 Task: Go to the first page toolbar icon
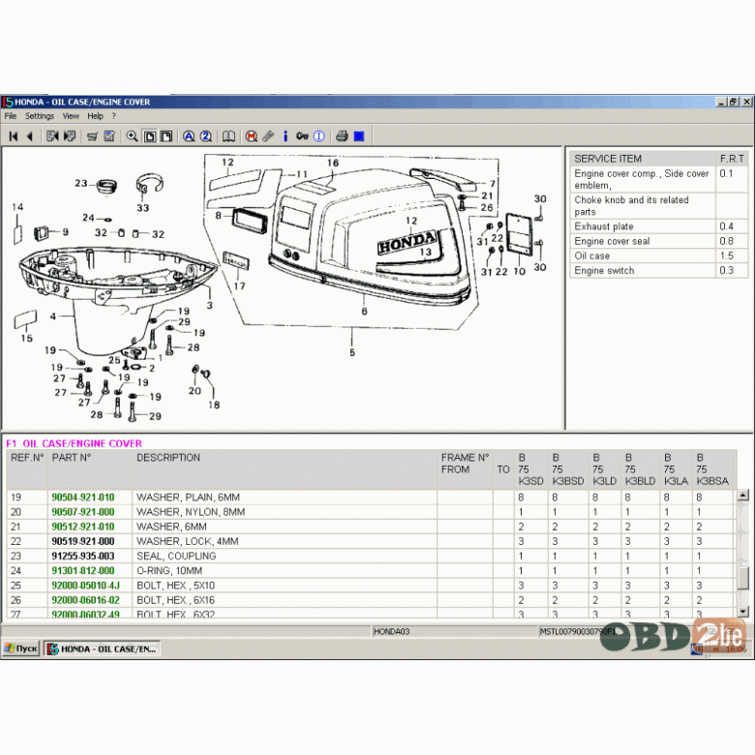(14, 136)
